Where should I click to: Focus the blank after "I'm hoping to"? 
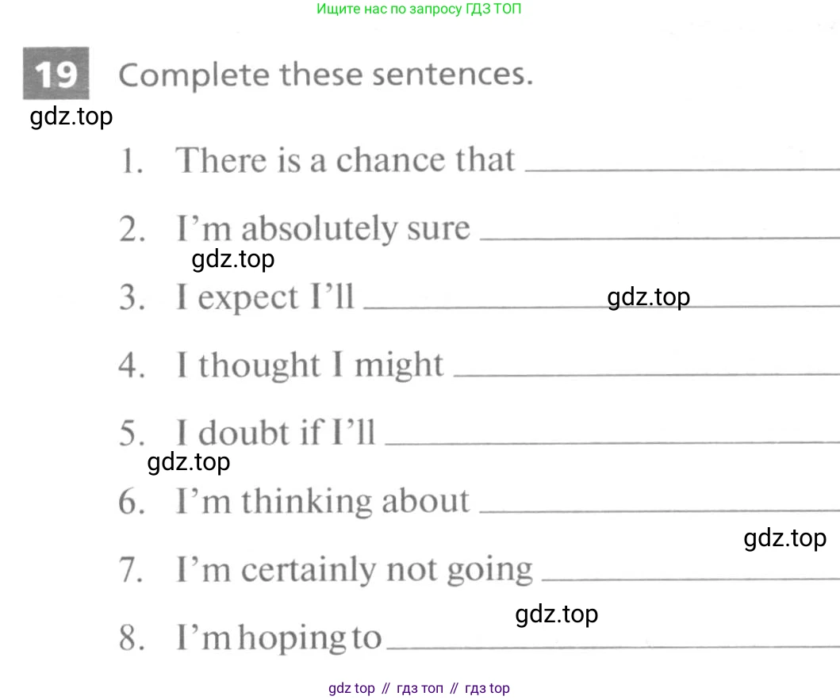[612, 645]
